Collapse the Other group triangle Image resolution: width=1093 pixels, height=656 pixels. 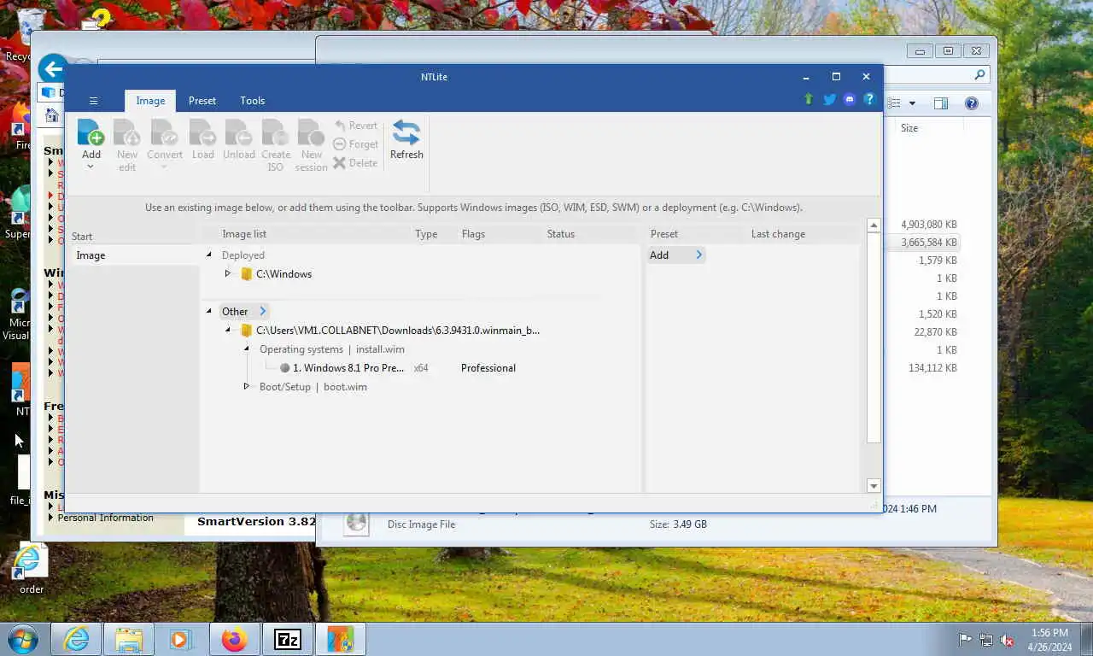(x=209, y=311)
